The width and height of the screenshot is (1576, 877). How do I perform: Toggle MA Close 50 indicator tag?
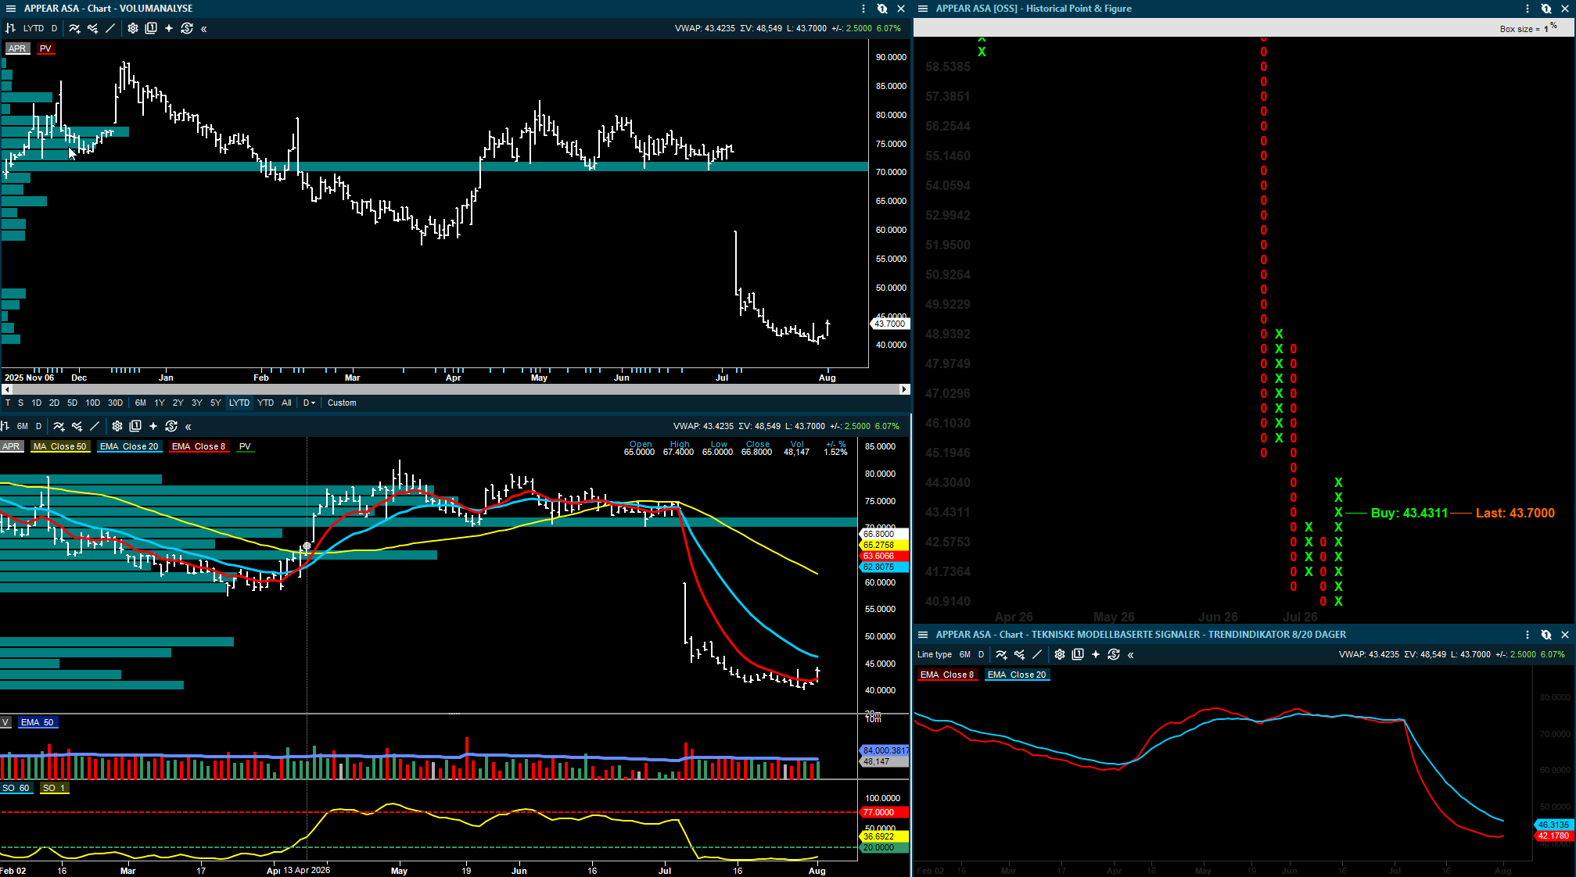(x=60, y=446)
